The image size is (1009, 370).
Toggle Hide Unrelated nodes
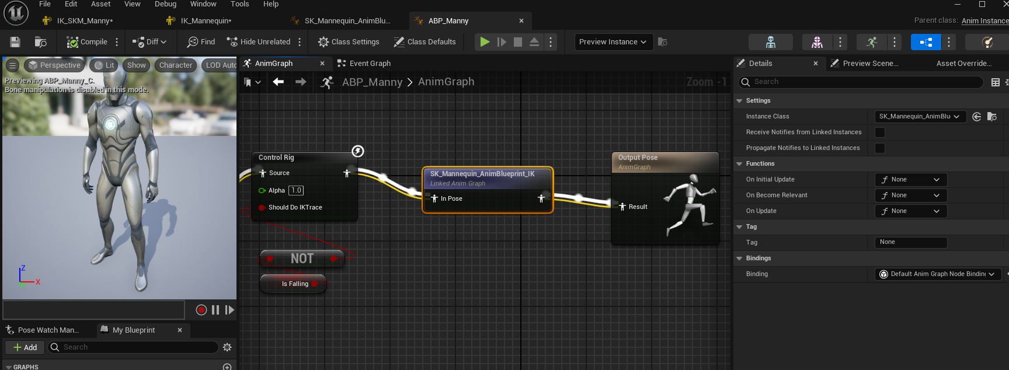(x=258, y=42)
